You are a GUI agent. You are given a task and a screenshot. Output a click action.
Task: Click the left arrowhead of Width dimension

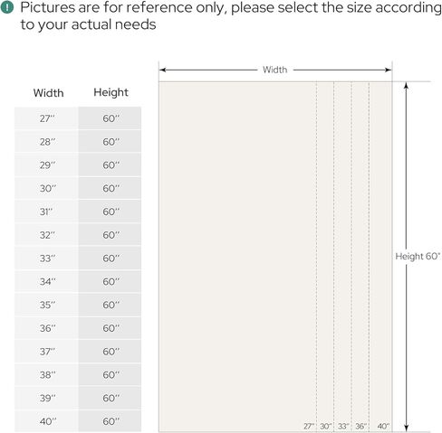point(163,70)
